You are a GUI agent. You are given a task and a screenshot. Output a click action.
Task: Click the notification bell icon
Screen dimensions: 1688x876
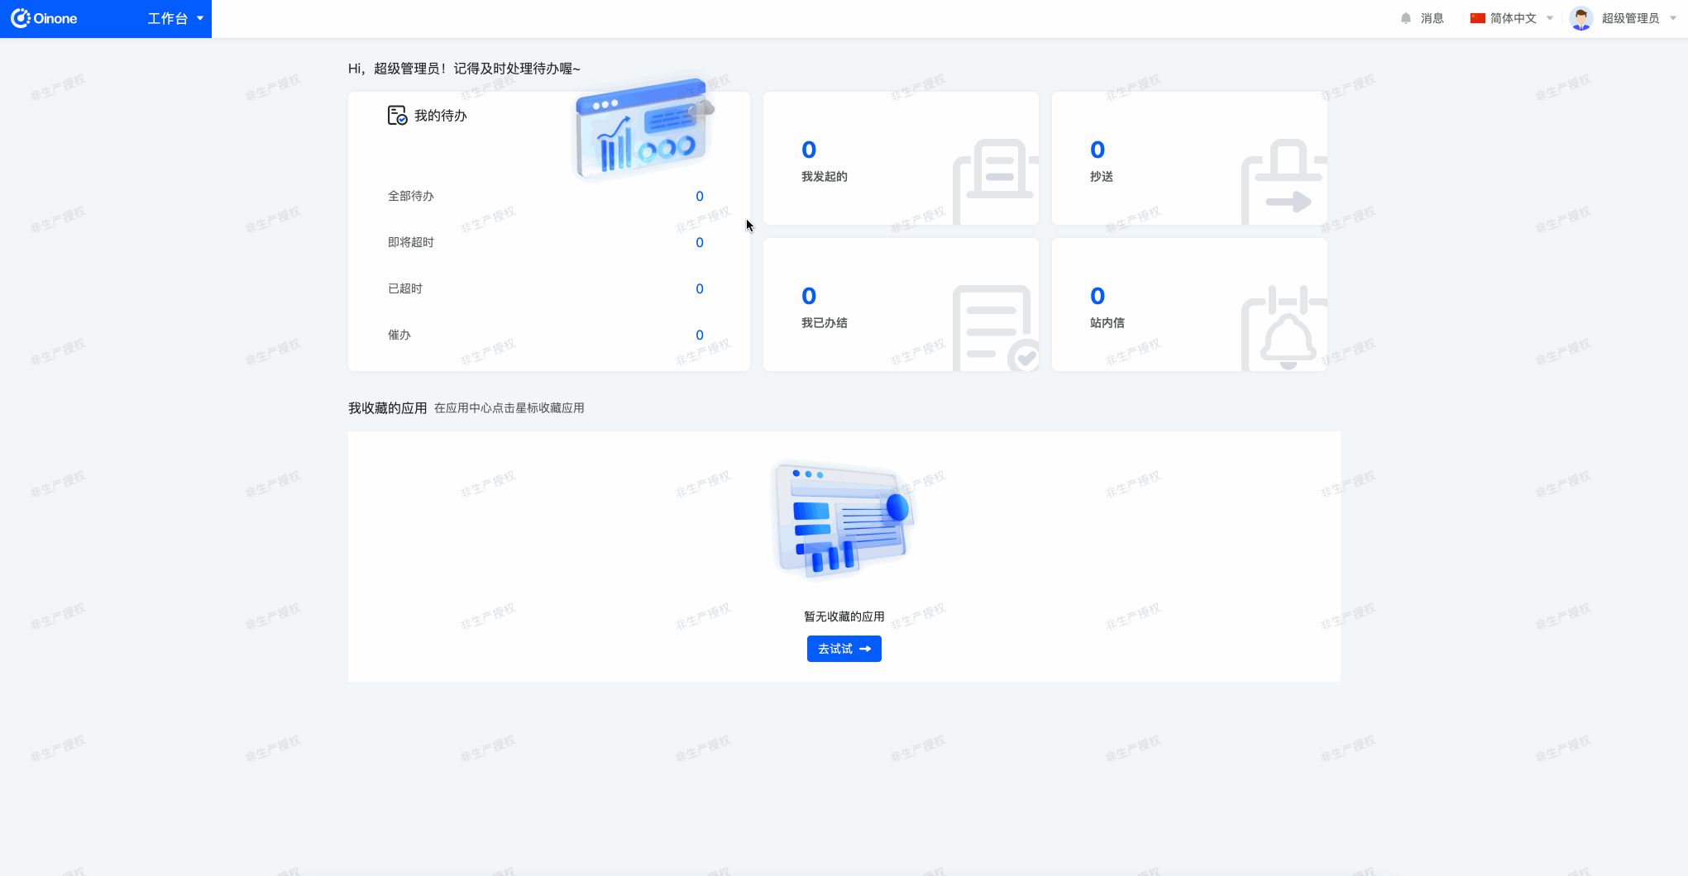pyautogui.click(x=1405, y=18)
